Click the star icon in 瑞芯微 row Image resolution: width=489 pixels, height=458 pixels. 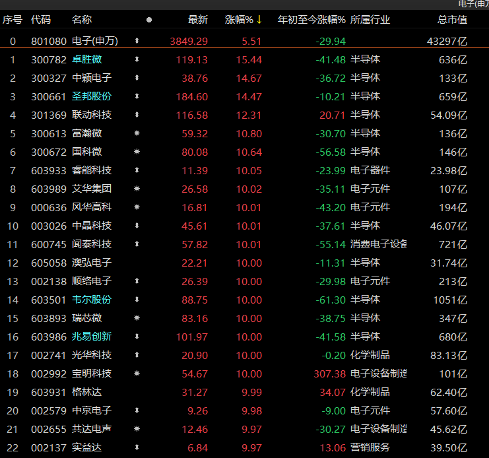[x=137, y=318]
